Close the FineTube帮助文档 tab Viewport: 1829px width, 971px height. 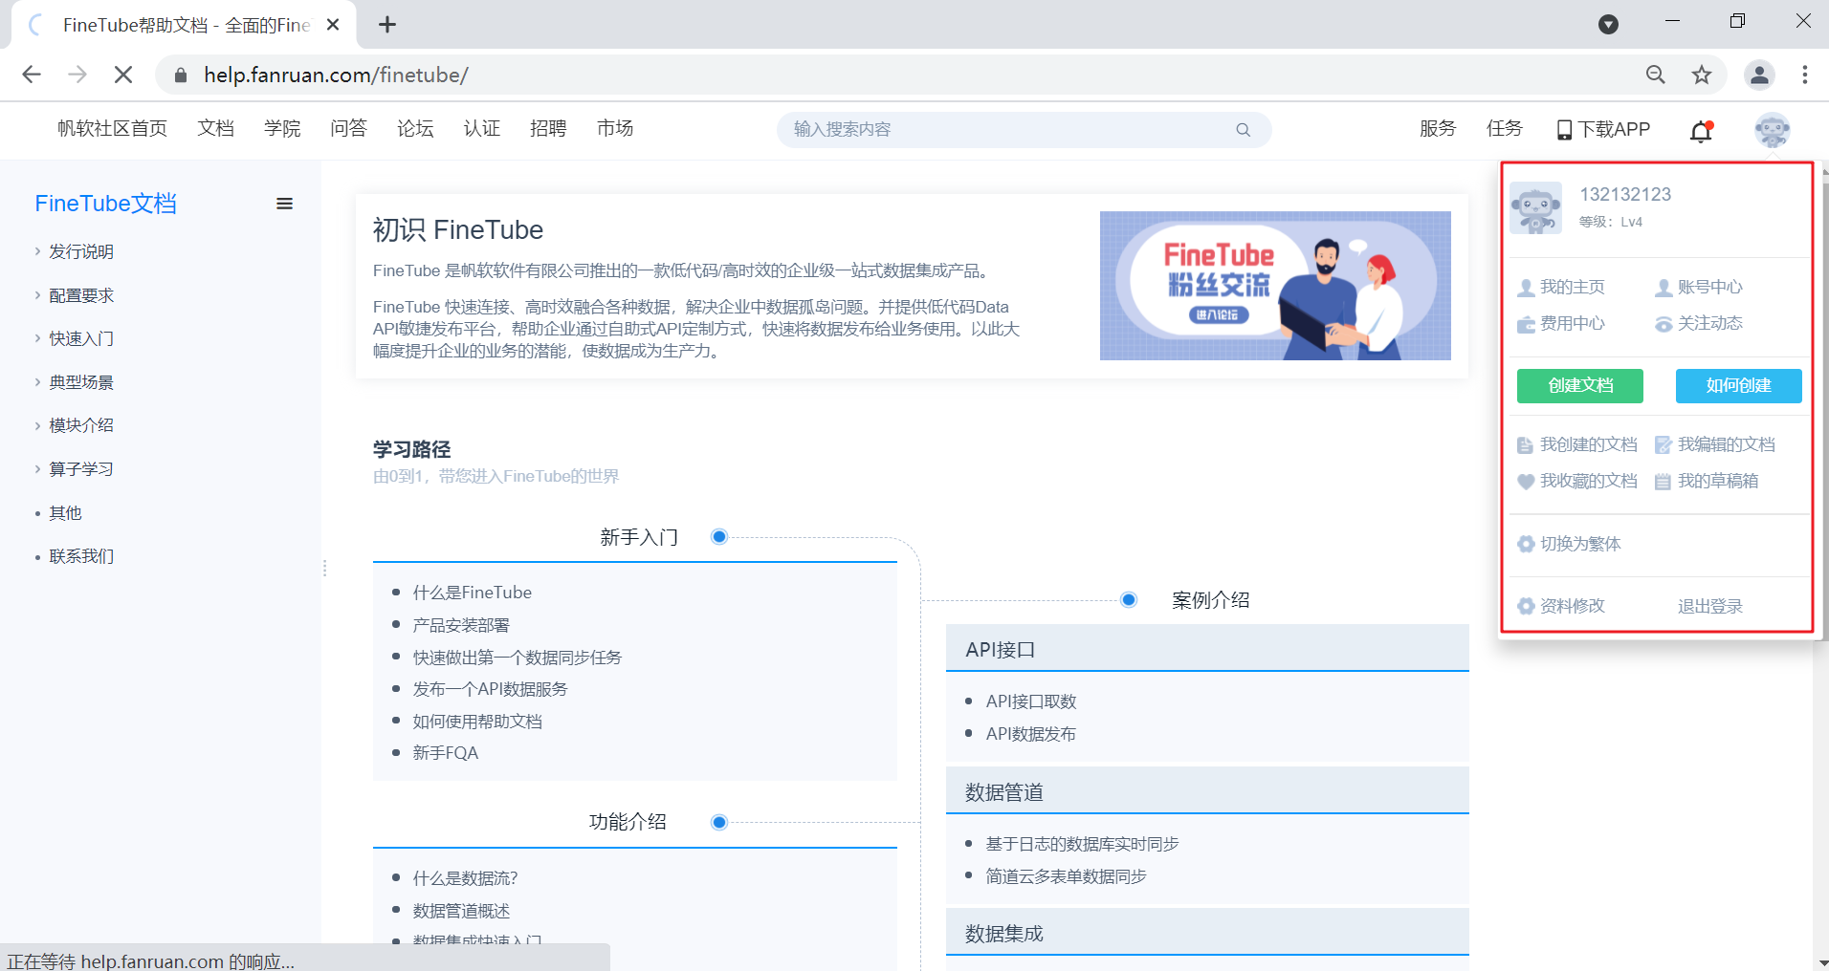[x=333, y=25]
